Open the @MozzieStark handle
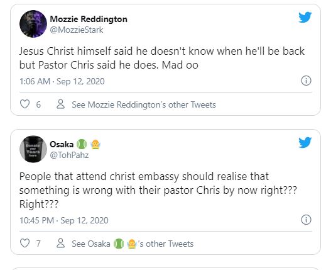Image resolution: width=326 pixels, height=270 pixels. [x=77, y=30]
